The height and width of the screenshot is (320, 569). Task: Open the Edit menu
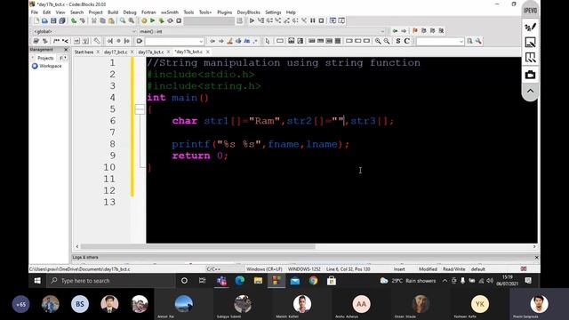tap(47, 12)
